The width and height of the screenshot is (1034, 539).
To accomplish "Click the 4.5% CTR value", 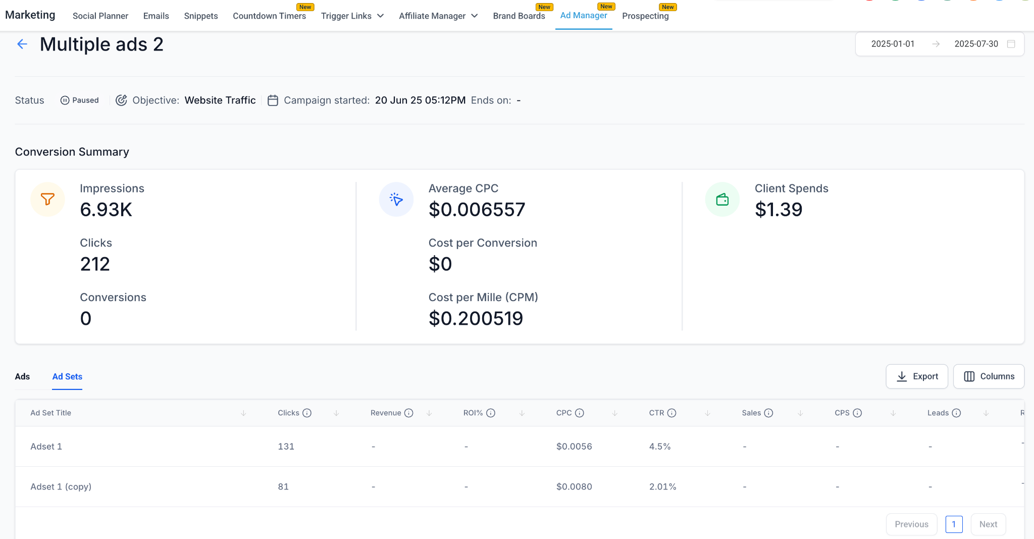I will 660,447.
